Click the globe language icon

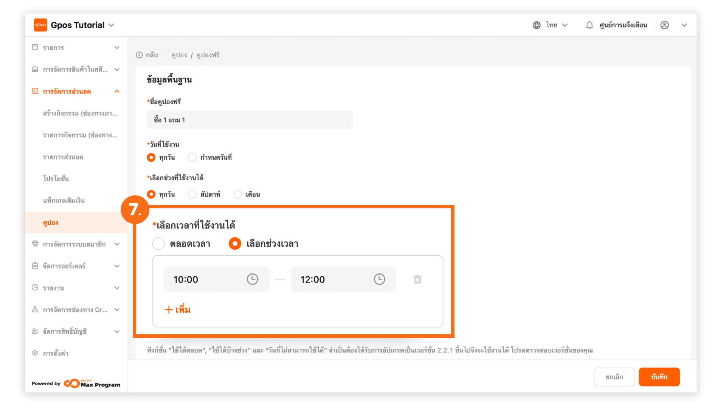537,25
